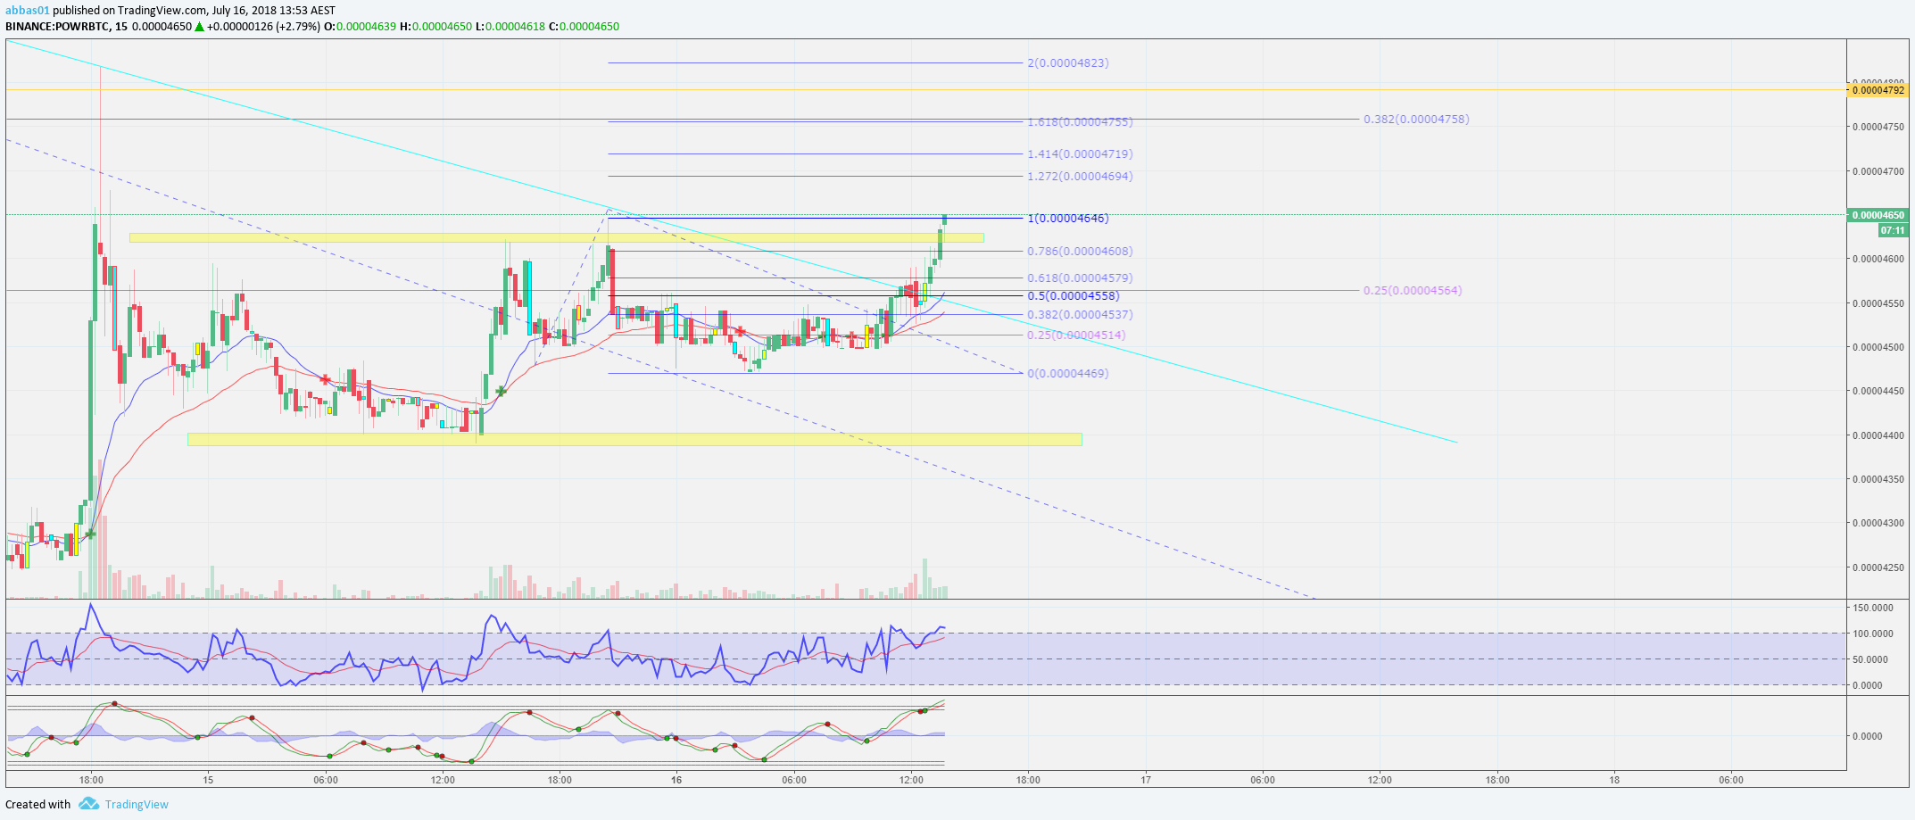
Task: Open the TradingView link beside Created with
Action: pyautogui.click(x=137, y=804)
